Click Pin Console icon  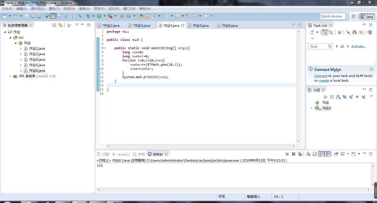(336, 154)
